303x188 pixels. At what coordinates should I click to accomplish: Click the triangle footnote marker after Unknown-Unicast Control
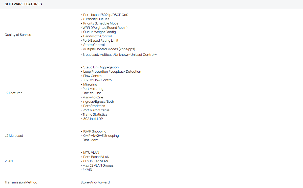coord(156,54)
